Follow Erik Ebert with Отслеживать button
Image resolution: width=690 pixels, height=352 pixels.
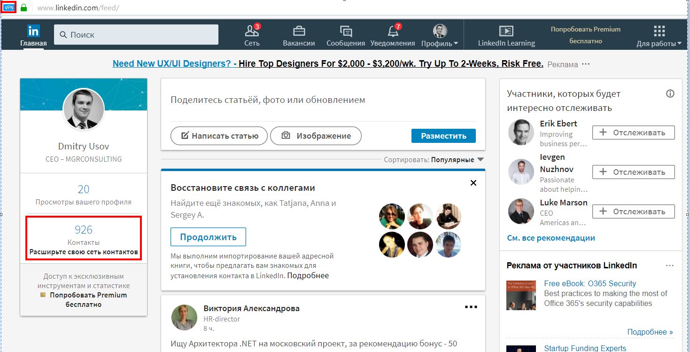click(x=633, y=133)
